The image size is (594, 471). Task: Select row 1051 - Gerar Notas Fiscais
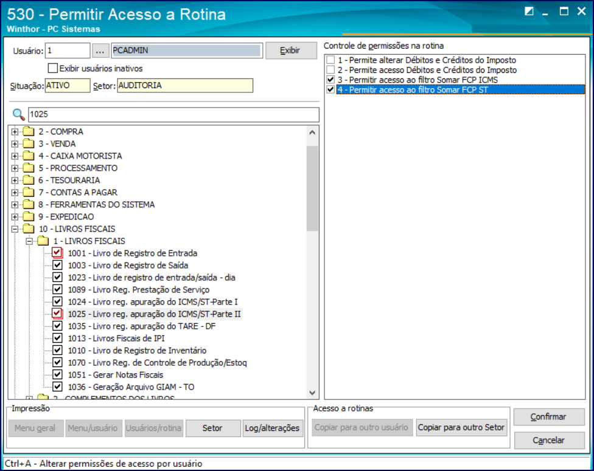[116, 374]
